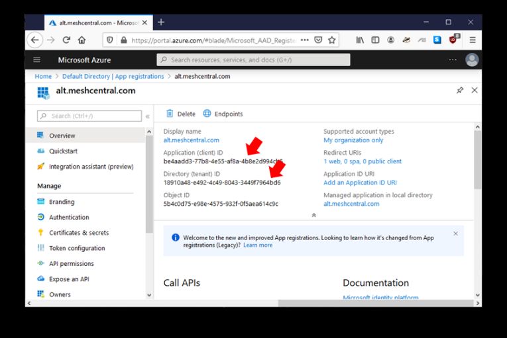Dismiss the welcome info banner
Image resolution: width=507 pixels, height=338 pixels.
tap(455, 233)
